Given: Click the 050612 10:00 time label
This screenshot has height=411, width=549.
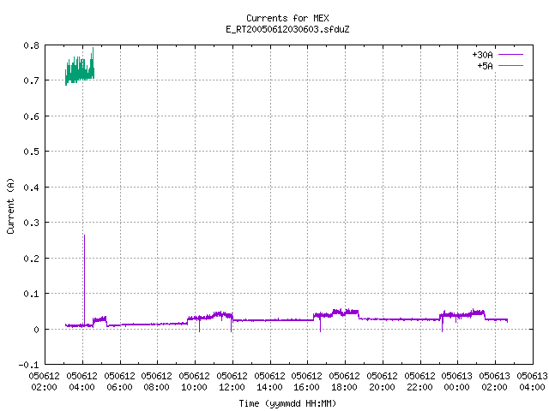Looking at the screenshot, I should click(x=195, y=382).
